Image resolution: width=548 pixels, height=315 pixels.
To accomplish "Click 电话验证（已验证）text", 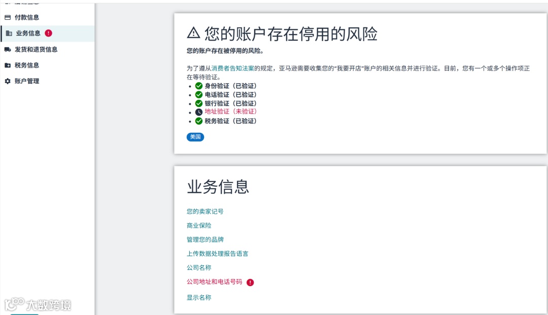I will pyautogui.click(x=231, y=95).
